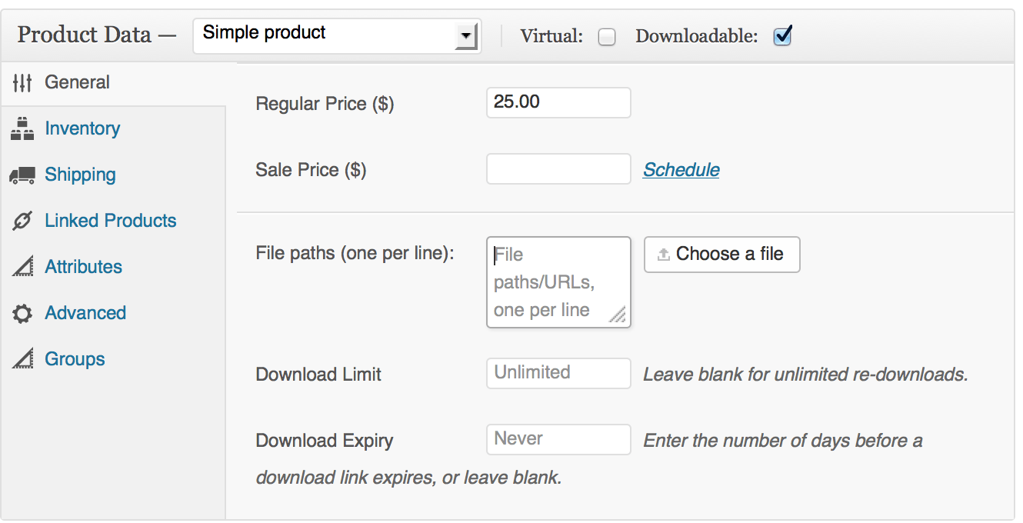This screenshot has width=1023, height=523.
Task: Click the Choose a file button
Action: pyautogui.click(x=721, y=254)
